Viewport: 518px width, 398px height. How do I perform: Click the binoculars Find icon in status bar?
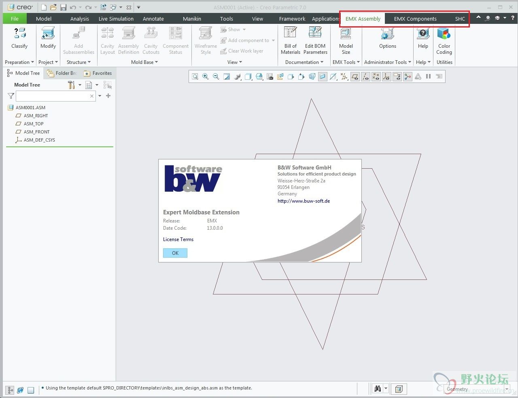click(x=378, y=389)
